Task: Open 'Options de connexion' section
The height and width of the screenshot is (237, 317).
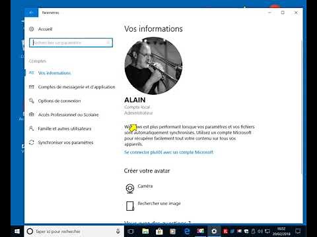Action: point(59,101)
